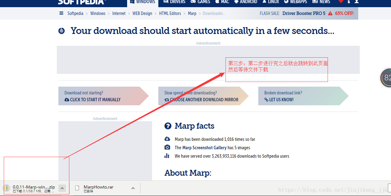391x196 pixels.
Task: Open the NEWS section
Action: (321, 2)
